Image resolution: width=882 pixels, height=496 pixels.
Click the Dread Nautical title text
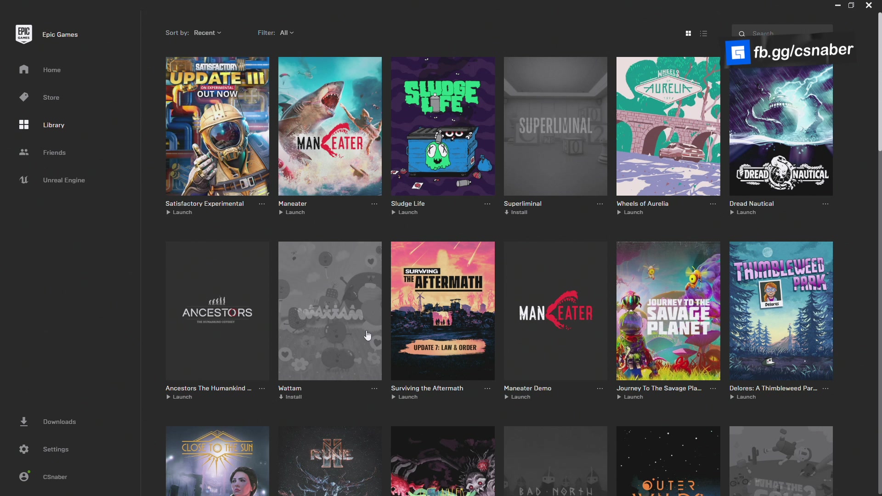coord(752,203)
